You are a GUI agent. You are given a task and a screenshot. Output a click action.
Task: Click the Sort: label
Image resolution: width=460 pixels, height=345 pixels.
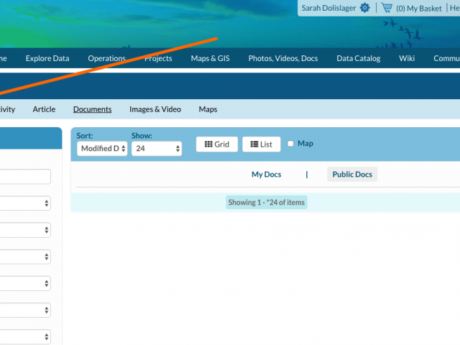click(x=85, y=136)
